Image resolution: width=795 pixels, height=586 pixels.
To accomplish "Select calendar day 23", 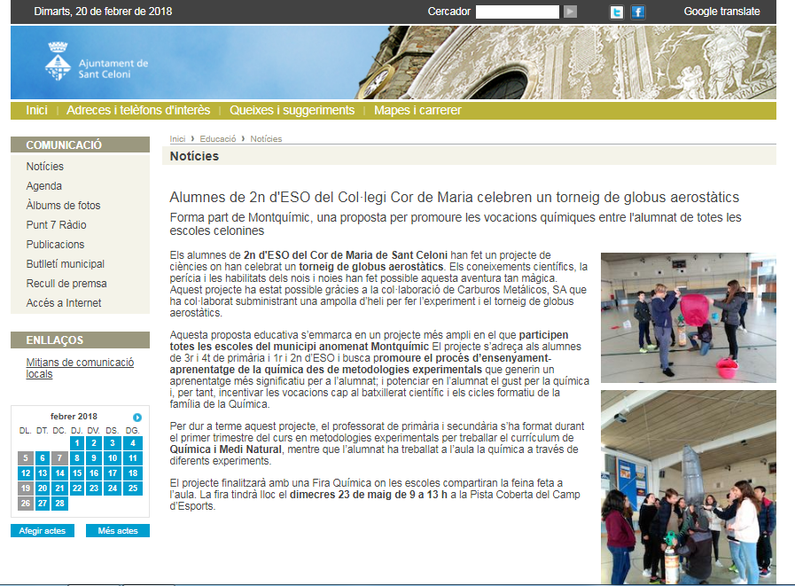I will coord(94,488).
